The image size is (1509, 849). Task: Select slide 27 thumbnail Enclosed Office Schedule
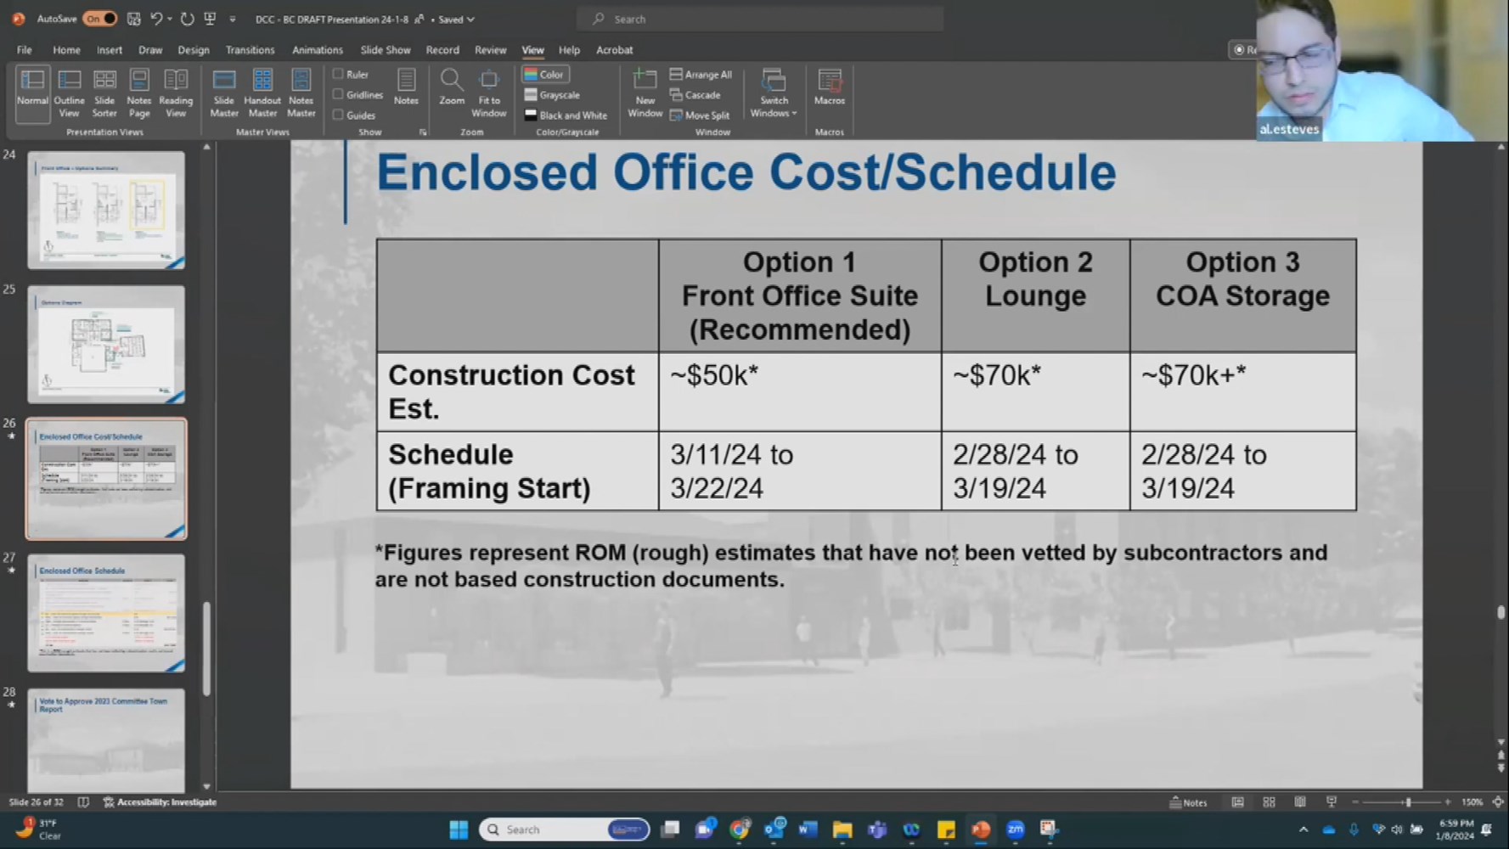(x=106, y=613)
